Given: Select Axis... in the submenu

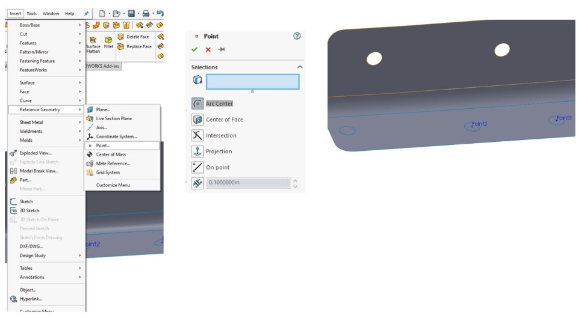Looking at the screenshot, I should pos(122,127).
